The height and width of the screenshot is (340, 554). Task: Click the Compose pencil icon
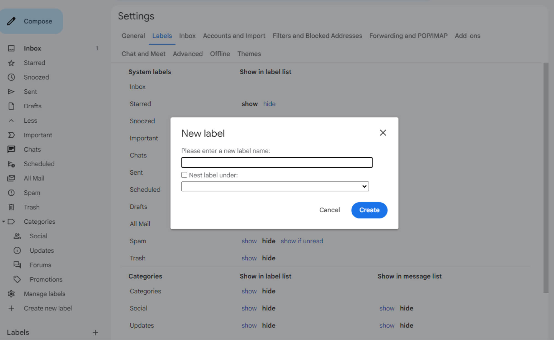coord(11,21)
